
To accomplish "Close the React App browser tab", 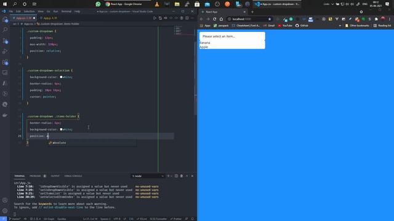I will click(x=244, y=12).
